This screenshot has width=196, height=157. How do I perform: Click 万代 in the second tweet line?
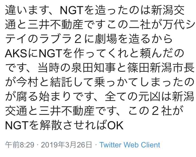(x=173, y=25)
